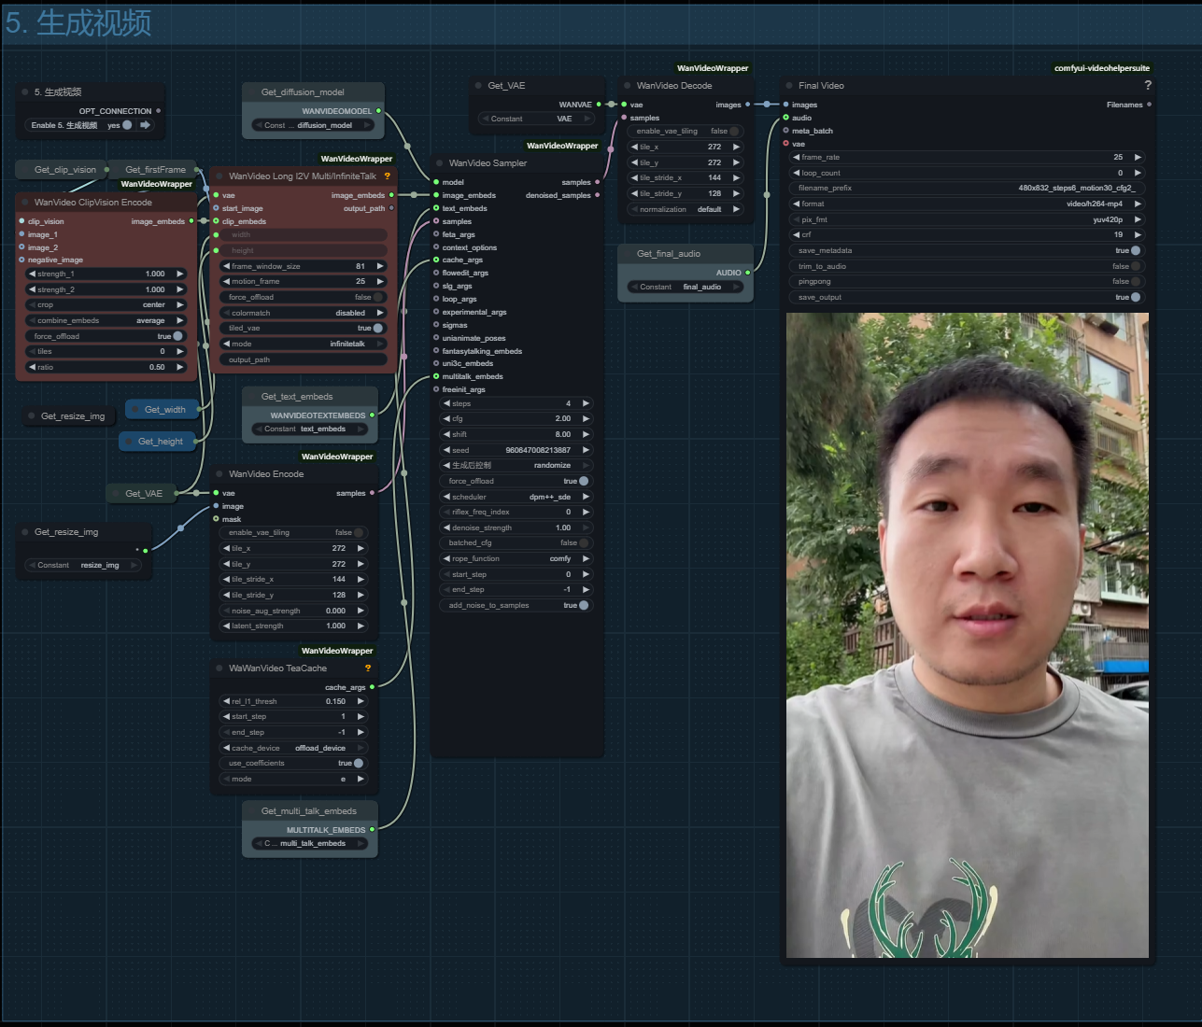Click the question mark on WaWanVideo TeaCache node
Viewport: 1202px width, 1027px height.
[x=368, y=668]
